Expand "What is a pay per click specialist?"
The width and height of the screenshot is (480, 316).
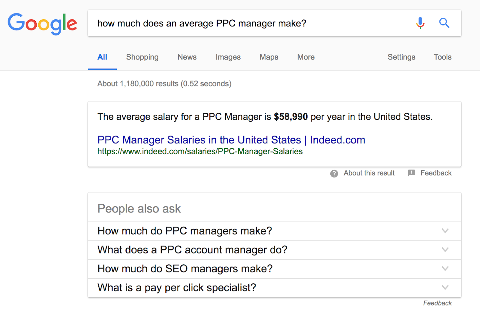tap(274, 288)
